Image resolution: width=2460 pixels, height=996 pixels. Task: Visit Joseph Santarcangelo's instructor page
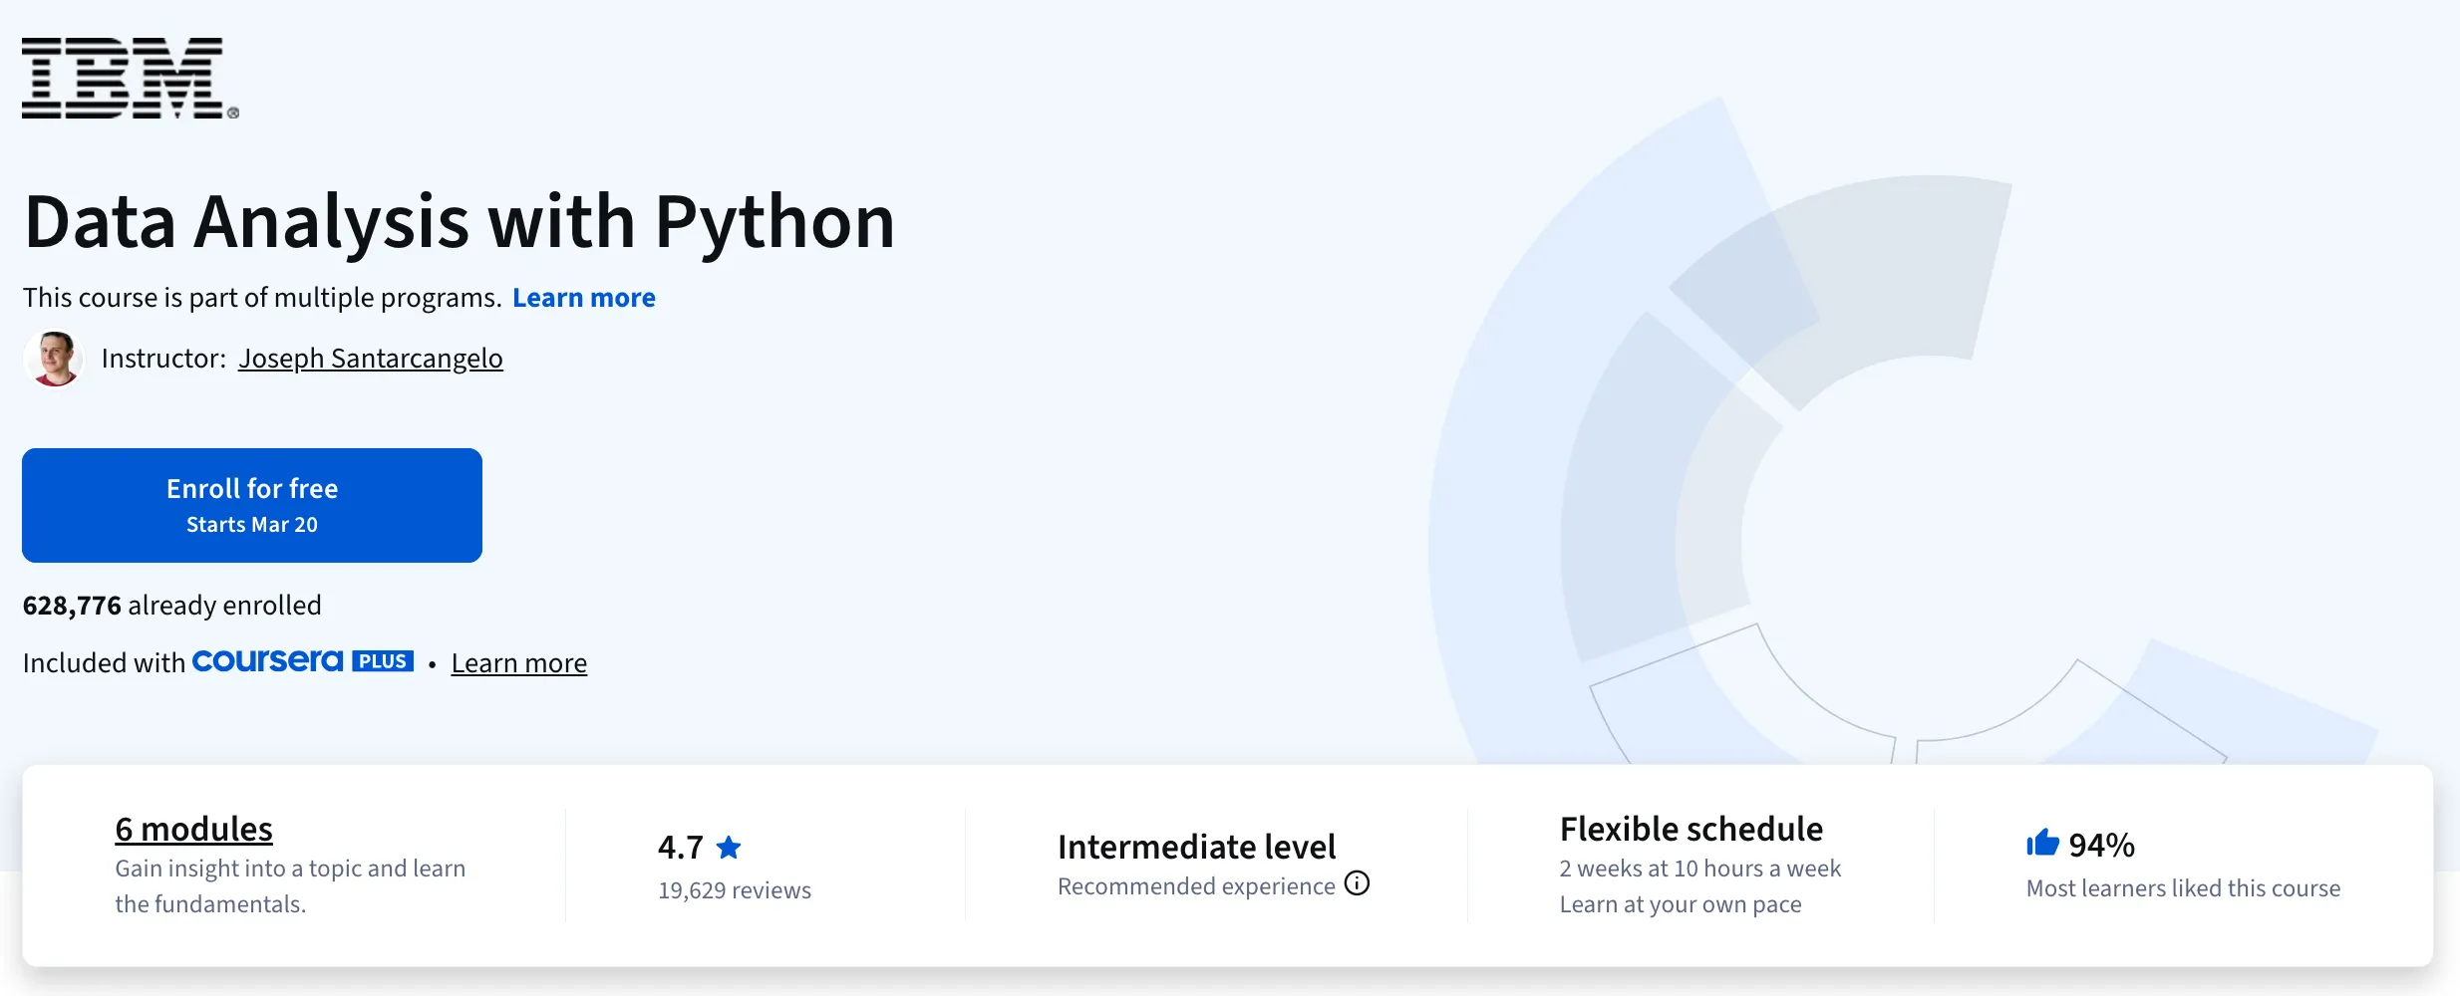(370, 358)
